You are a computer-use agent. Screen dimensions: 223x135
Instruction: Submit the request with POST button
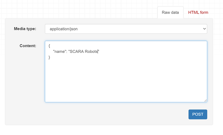pyautogui.click(x=198, y=114)
